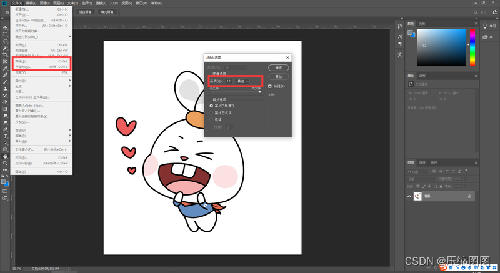
Task: Toggle the 预览(P) checkbox
Action: pos(270,86)
